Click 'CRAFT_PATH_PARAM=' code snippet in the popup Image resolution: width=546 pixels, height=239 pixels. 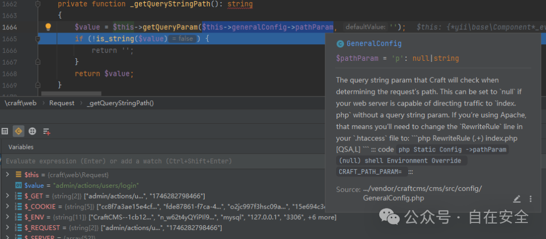pos(371,171)
